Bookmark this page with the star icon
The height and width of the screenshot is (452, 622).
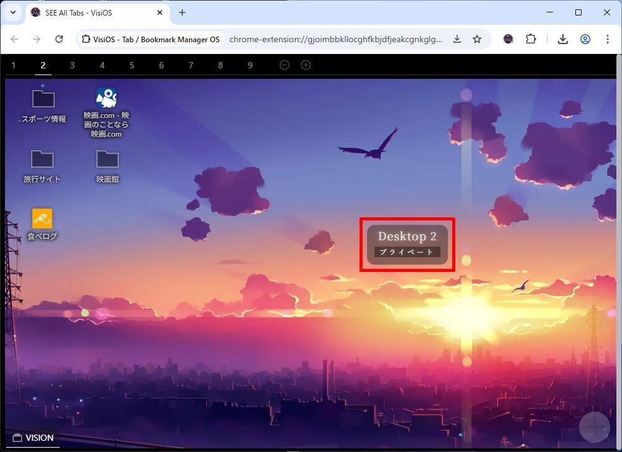click(477, 39)
